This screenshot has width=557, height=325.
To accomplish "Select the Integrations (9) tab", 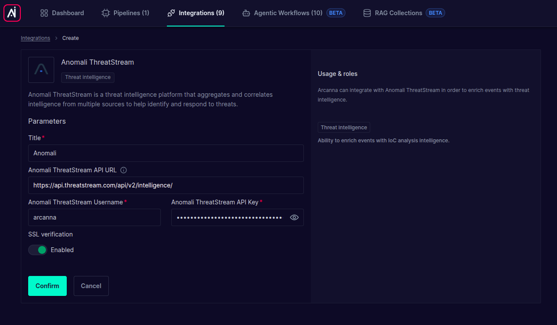I will (195, 13).
